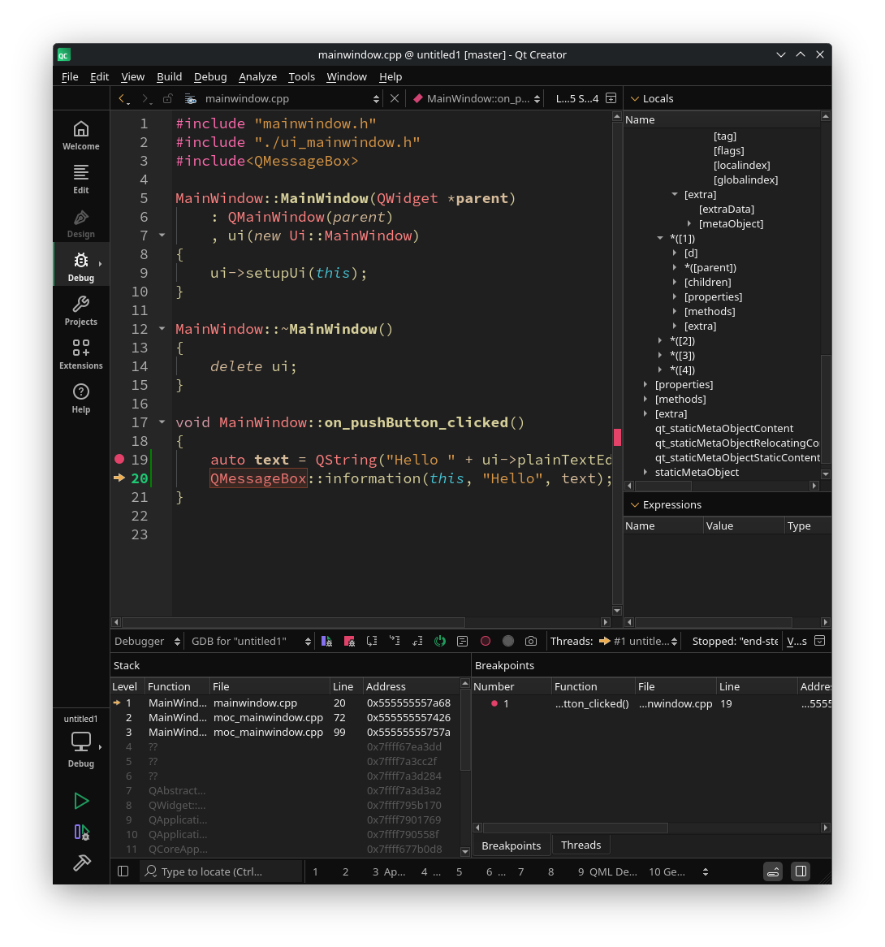Click the Step Out icon
The width and height of the screenshot is (885, 947).
[417, 642]
